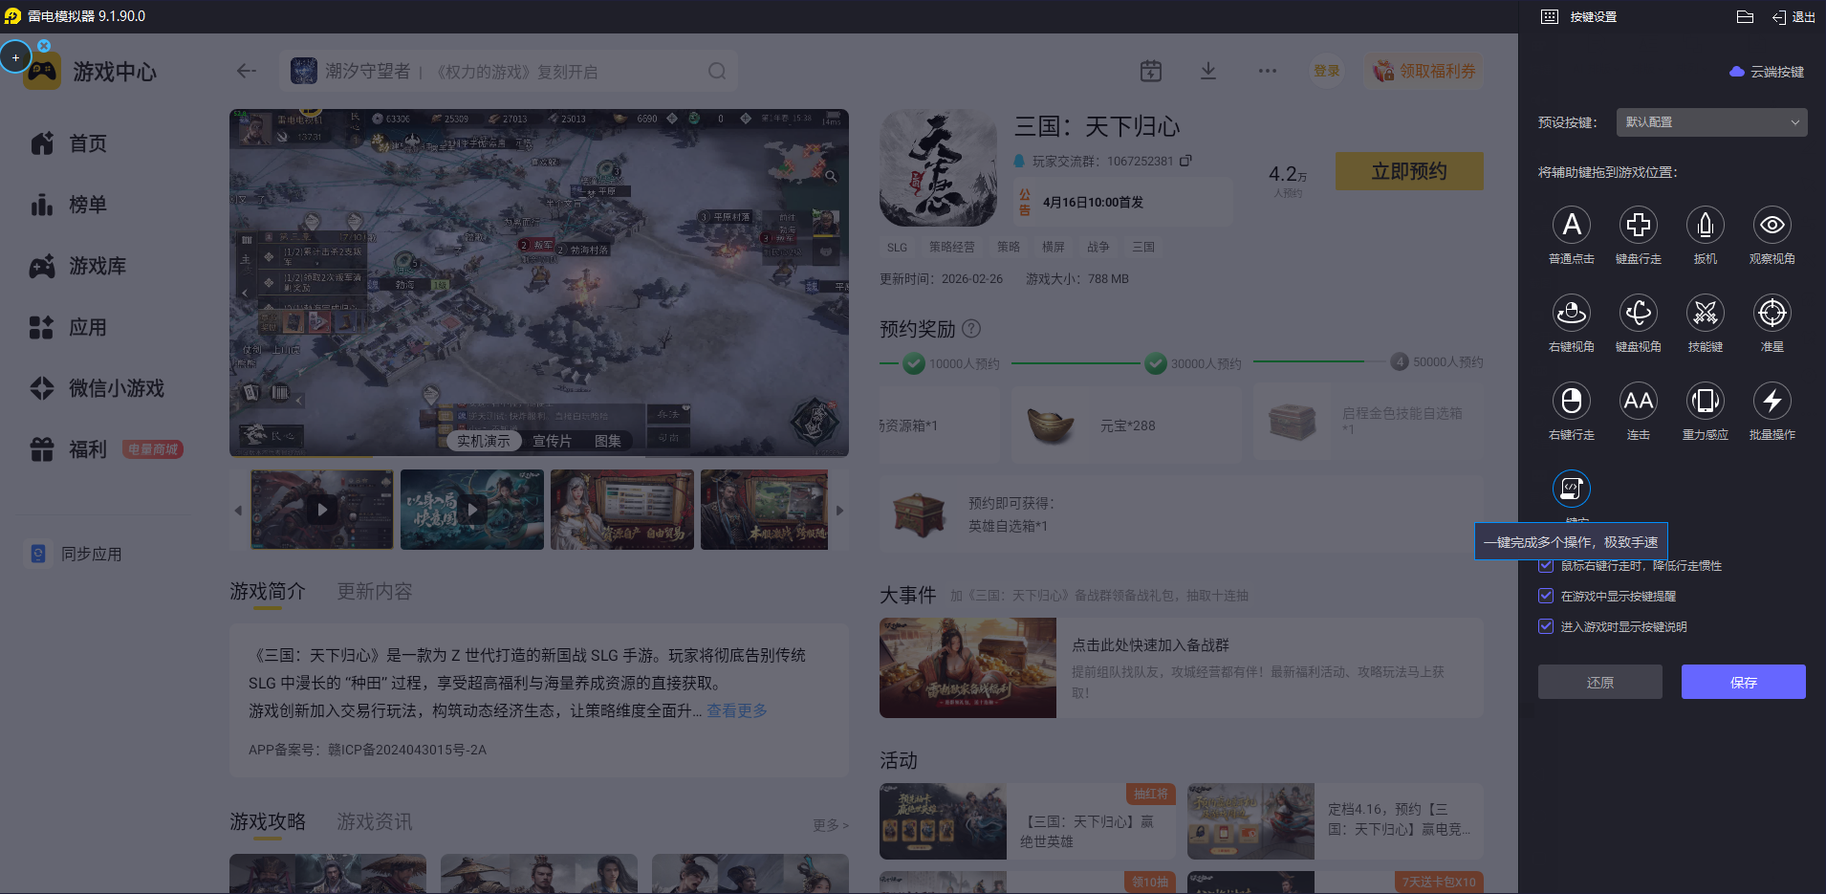Toggle 进入游戏时显示按键说明 checkbox
The height and width of the screenshot is (894, 1826).
[1545, 626]
